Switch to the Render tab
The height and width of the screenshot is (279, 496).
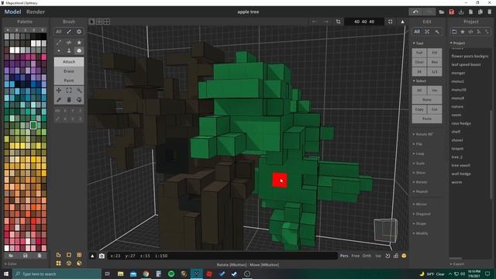tap(36, 12)
